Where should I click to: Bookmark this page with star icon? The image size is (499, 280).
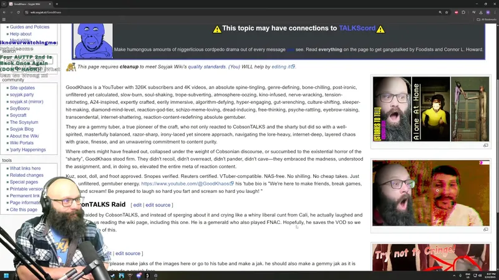[x=446, y=12]
